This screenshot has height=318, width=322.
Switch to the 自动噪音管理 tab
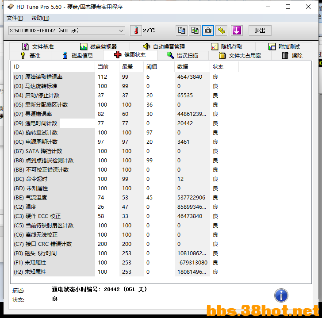click(164, 46)
